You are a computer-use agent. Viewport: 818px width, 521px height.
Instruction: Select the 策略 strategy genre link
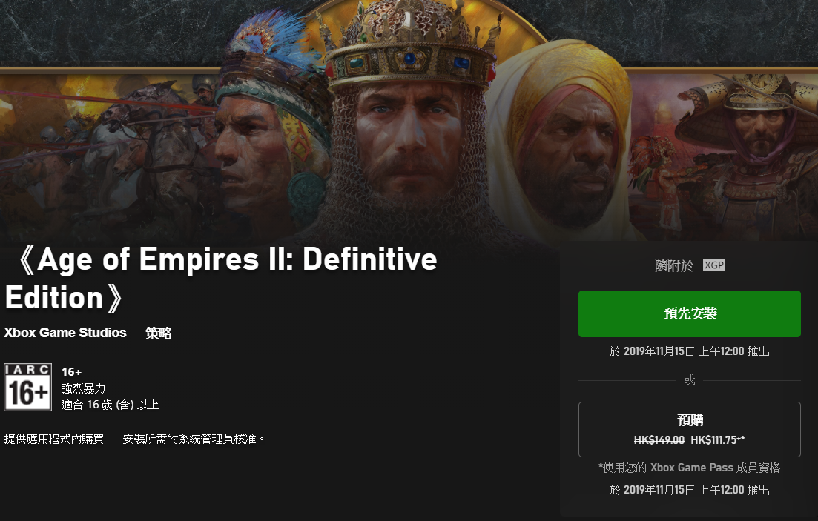[x=158, y=333]
